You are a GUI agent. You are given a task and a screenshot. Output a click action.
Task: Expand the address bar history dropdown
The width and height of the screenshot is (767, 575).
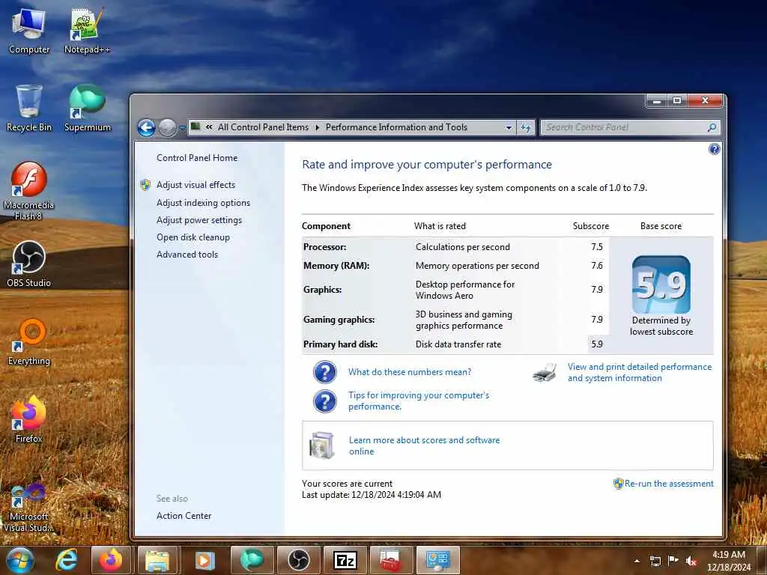509,127
